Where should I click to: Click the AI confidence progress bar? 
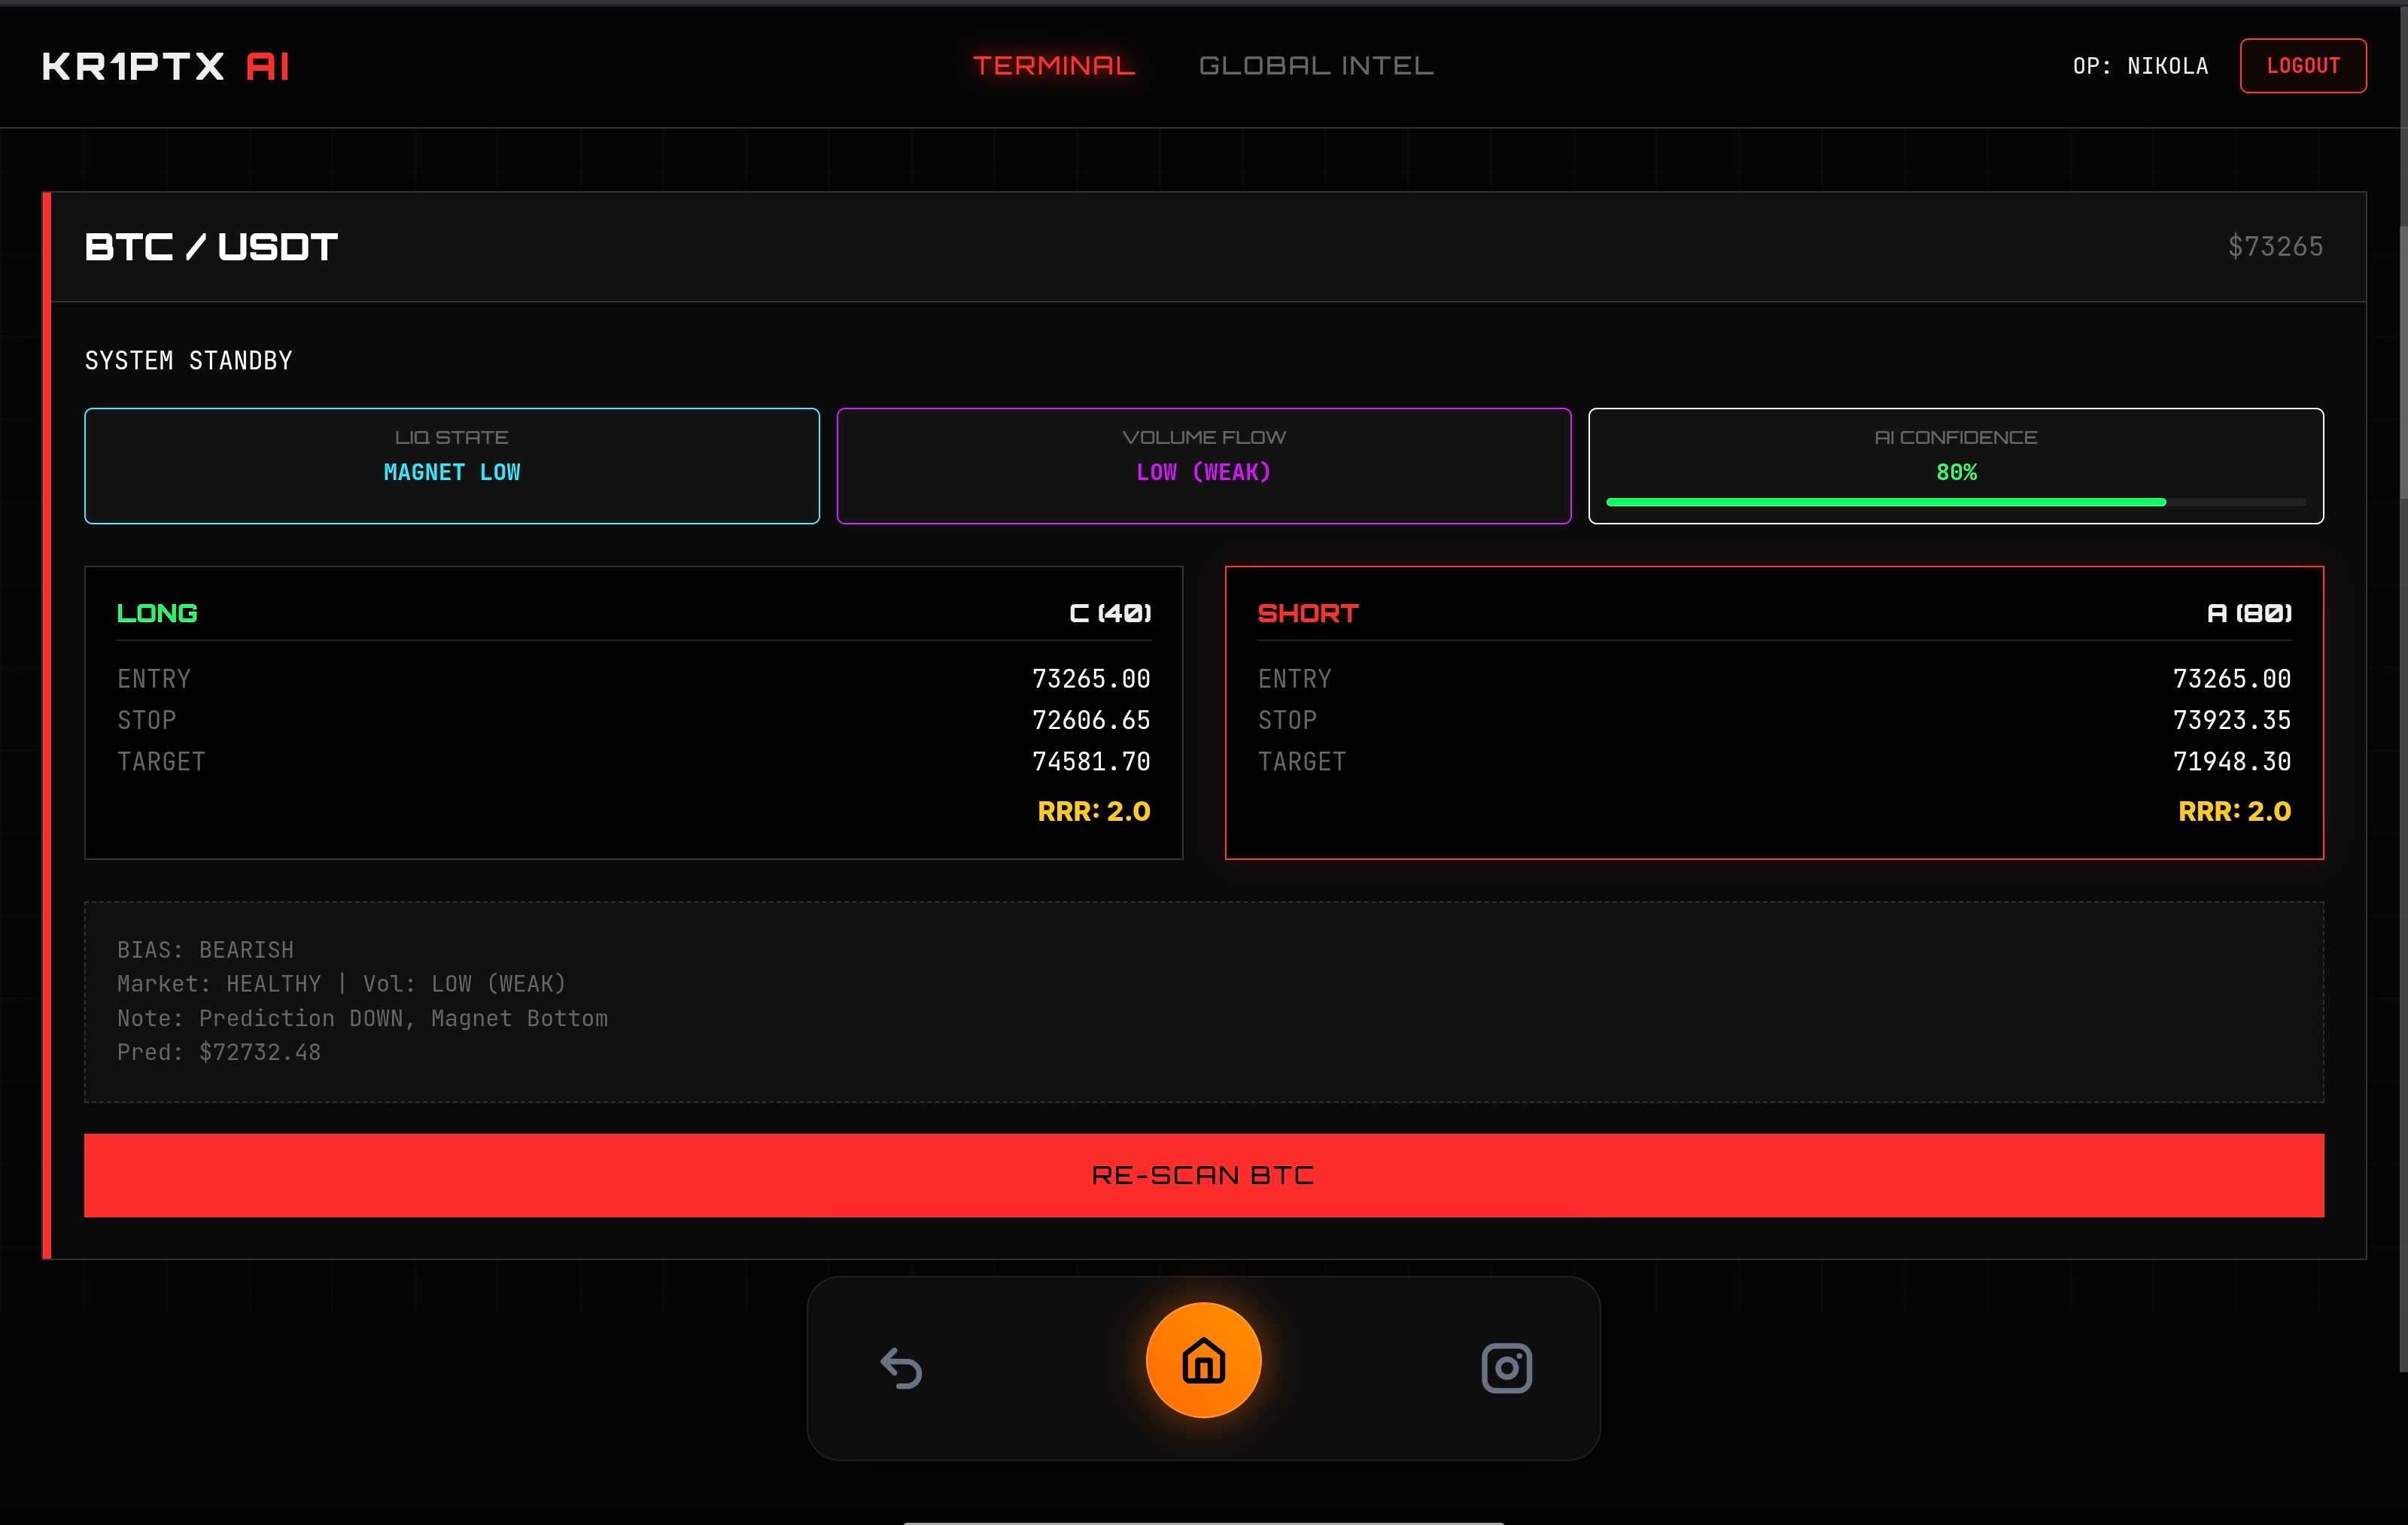click(1956, 502)
